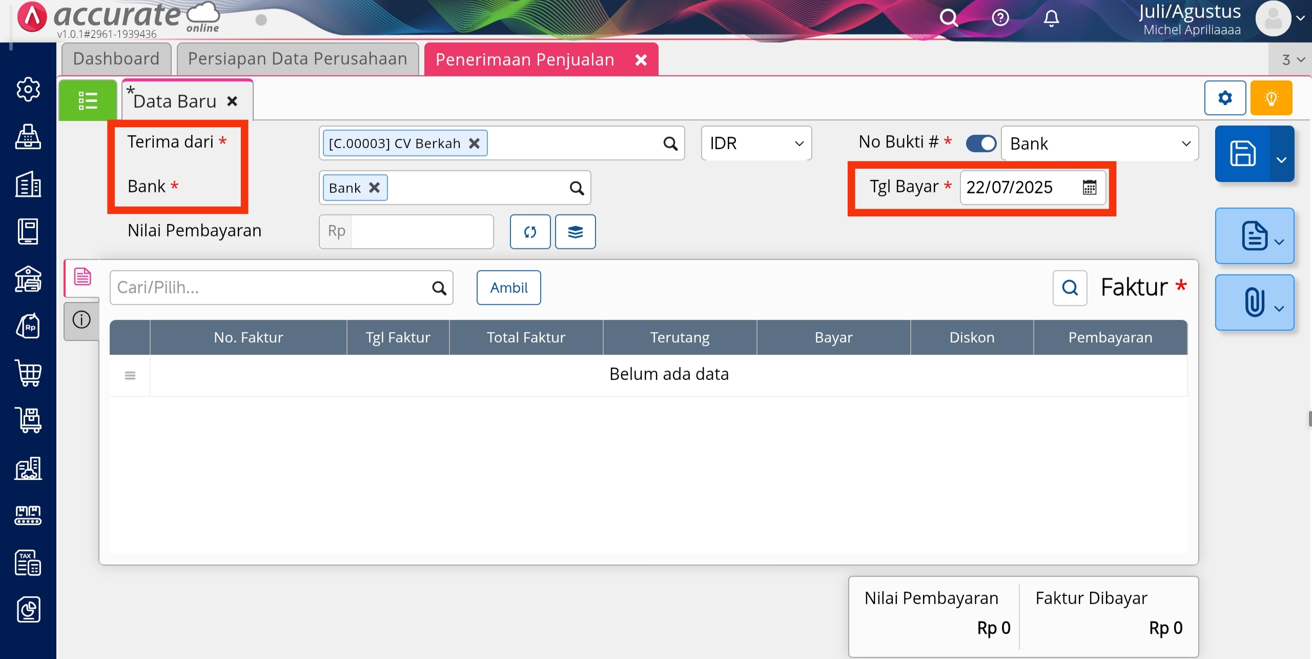Open the yellow lightbulb tips icon
The image size is (1312, 659).
(x=1271, y=97)
